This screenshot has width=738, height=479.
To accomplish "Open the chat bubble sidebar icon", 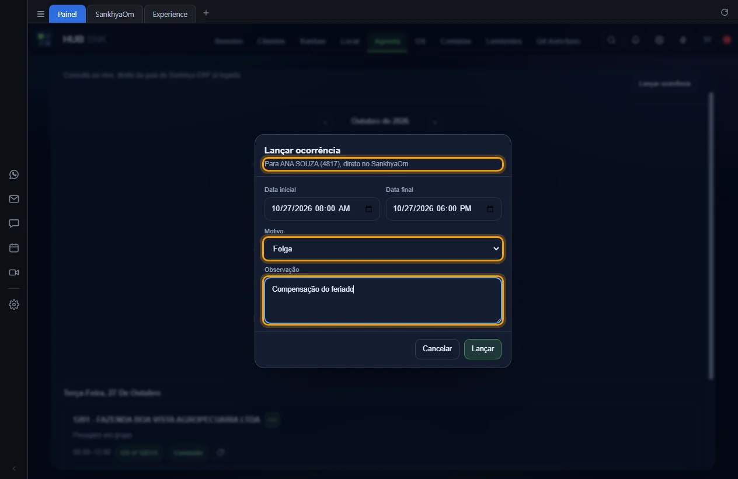I will tap(14, 223).
